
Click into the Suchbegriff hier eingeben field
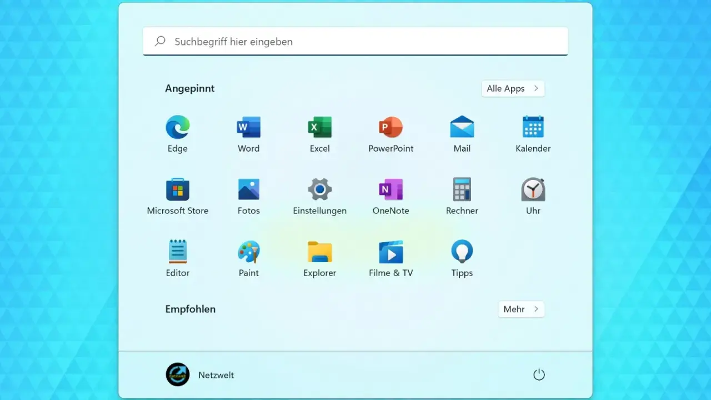tap(355, 42)
